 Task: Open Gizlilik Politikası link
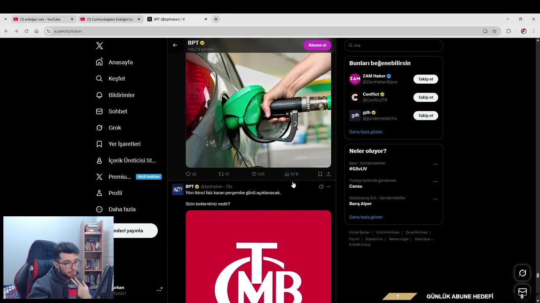coord(388,232)
